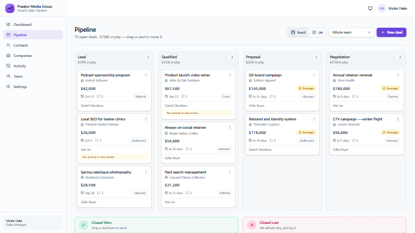This screenshot has width=415, height=233.
Task: Open the Dashboard icon in sidebar
Action: pyautogui.click(x=8, y=25)
